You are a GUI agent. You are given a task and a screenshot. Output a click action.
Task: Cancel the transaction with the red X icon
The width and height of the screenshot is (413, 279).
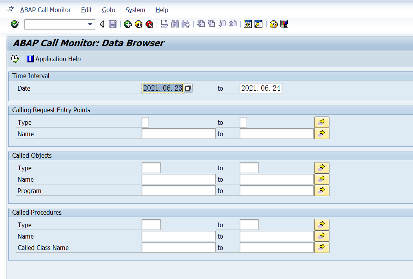149,24
